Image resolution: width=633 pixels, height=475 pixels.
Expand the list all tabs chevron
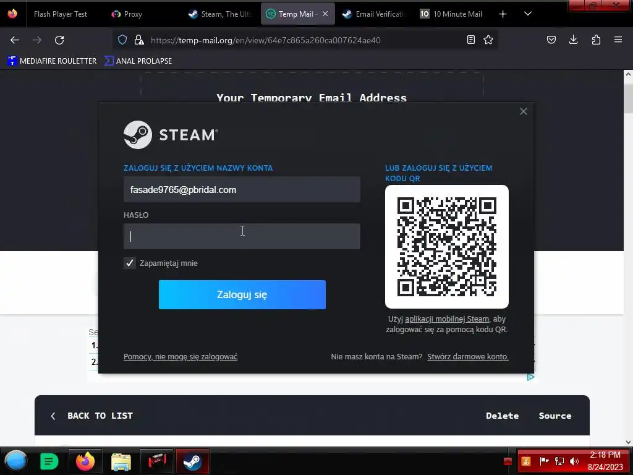tap(528, 14)
